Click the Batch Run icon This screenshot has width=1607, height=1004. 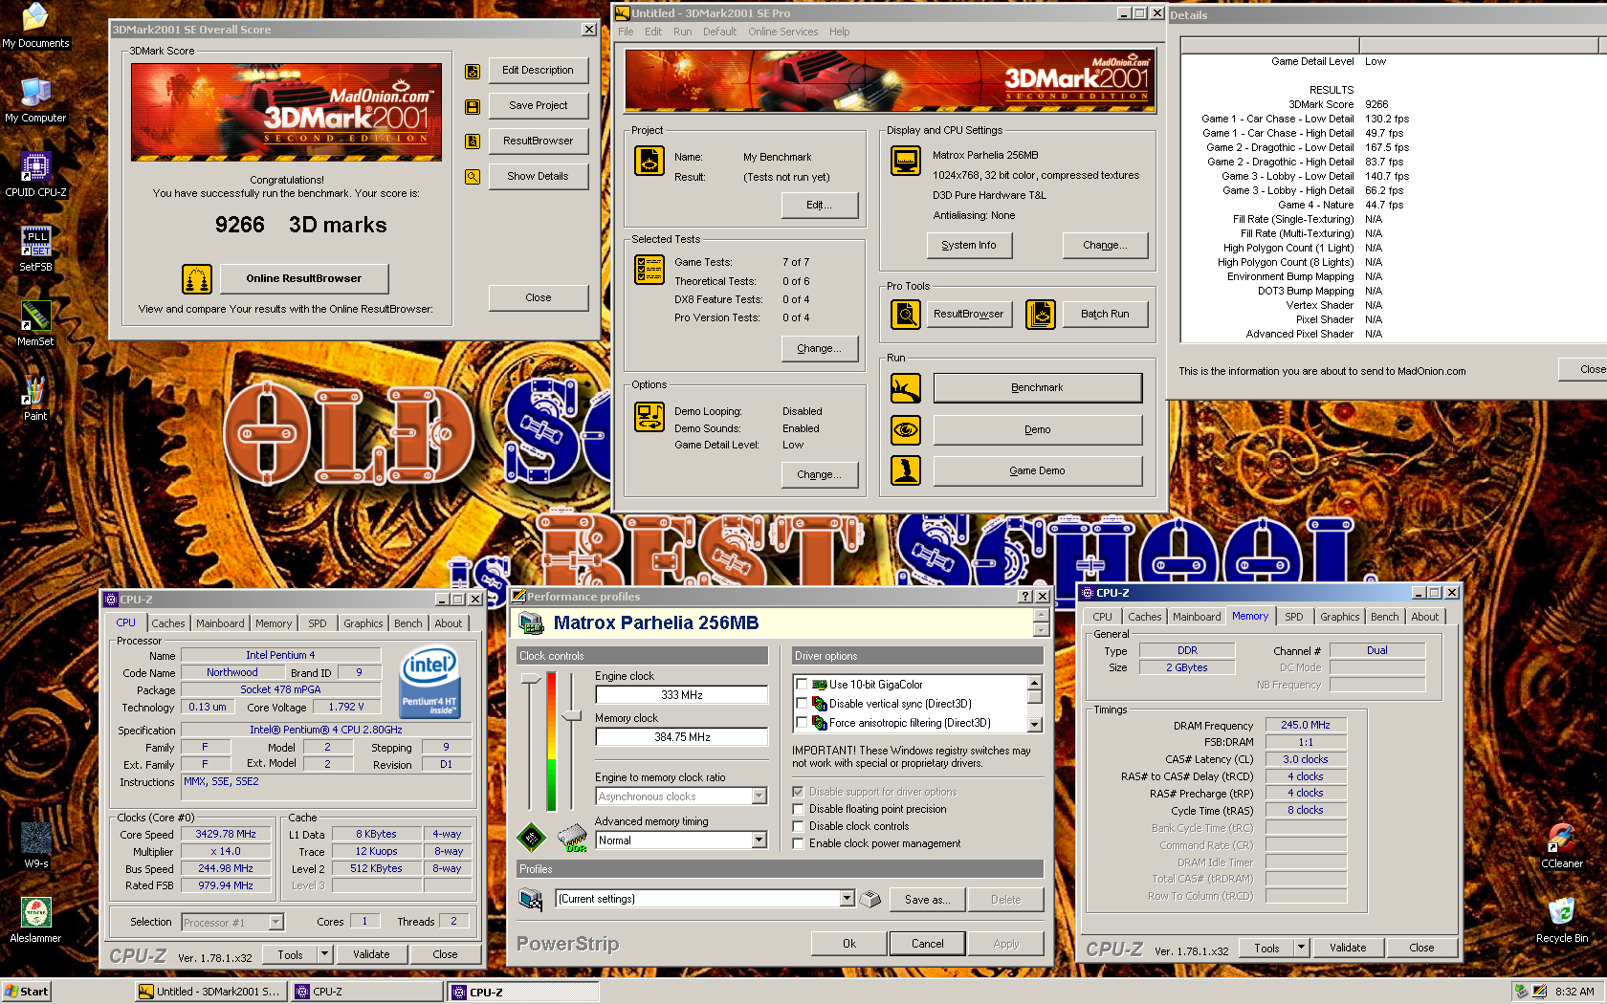(x=1041, y=314)
